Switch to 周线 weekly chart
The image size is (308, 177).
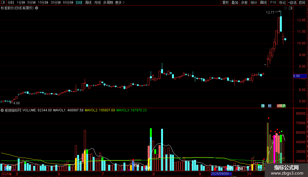[x=88, y=2]
